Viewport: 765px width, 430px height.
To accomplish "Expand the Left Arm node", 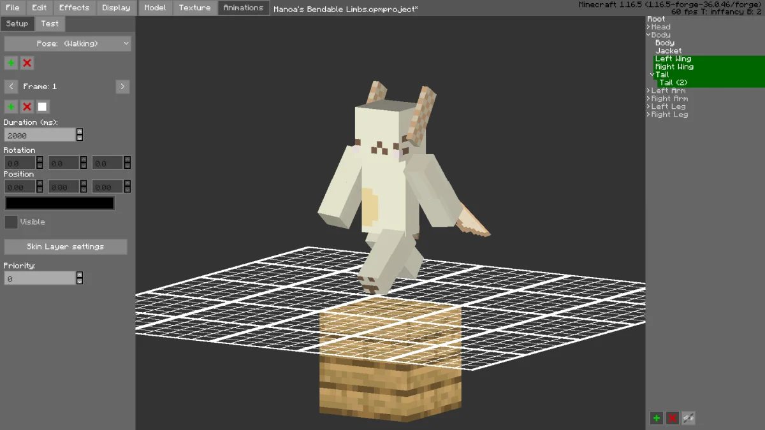I will [648, 90].
